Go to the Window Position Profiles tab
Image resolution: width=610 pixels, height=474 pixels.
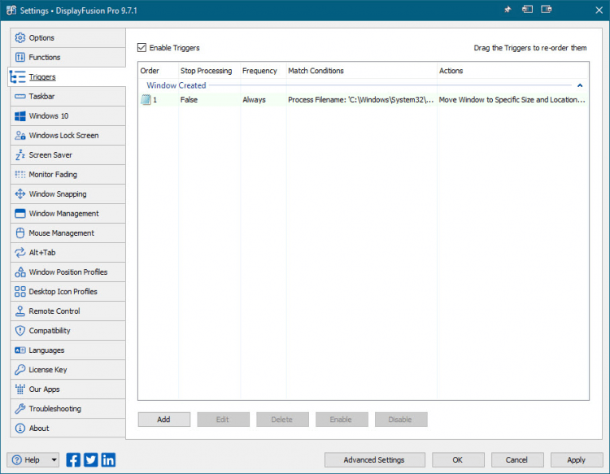point(68,272)
